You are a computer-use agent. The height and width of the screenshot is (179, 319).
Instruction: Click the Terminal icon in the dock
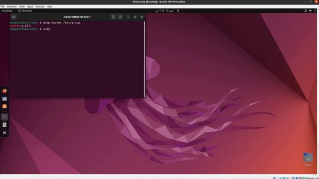(4, 117)
